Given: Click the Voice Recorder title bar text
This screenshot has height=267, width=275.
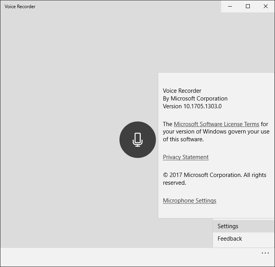Looking at the screenshot, I should point(20,7).
